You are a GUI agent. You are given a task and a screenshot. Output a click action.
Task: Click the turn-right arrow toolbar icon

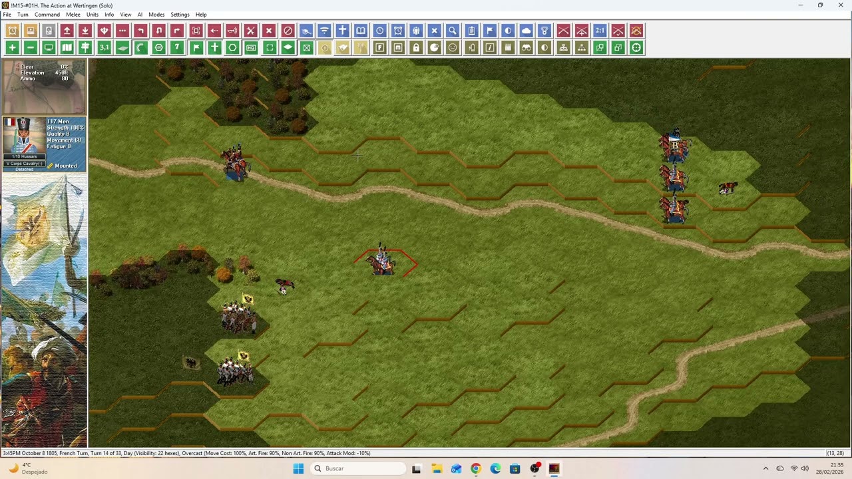(177, 31)
